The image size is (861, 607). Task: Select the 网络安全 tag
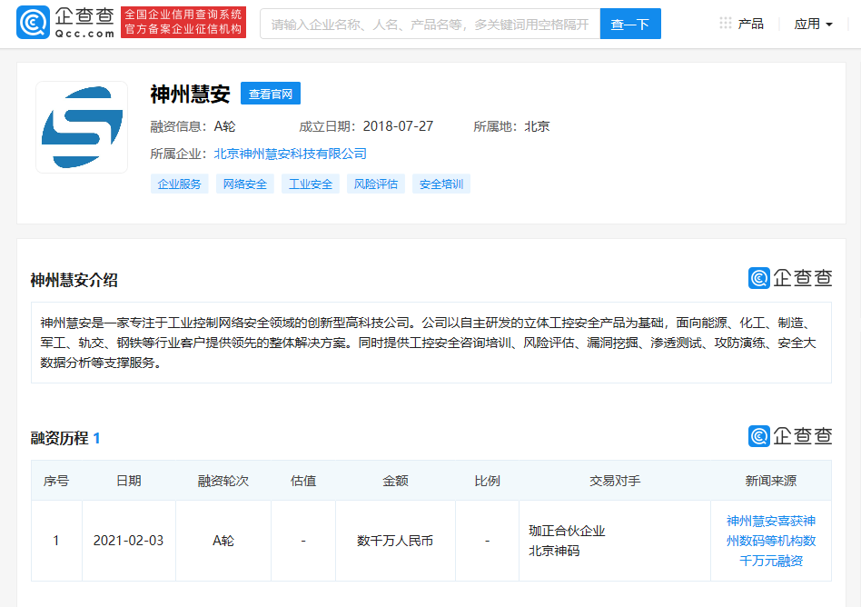pos(245,184)
